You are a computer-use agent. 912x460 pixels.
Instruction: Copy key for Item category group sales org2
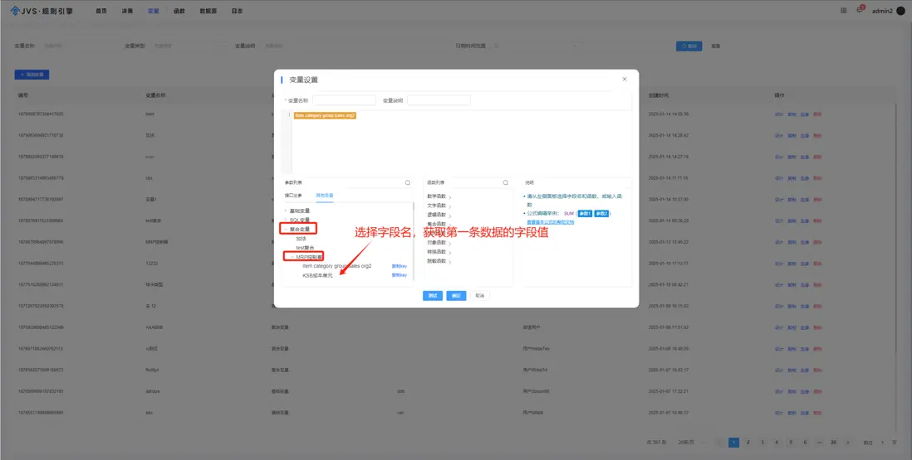point(399,266)
